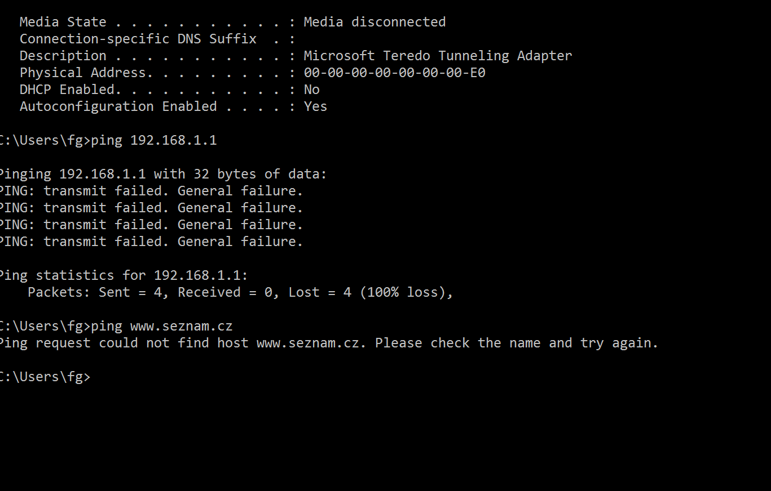Click the "Pinging 192.168.1.1 with 32 bytes" line

pyautogui.click(x=162, y=174)
